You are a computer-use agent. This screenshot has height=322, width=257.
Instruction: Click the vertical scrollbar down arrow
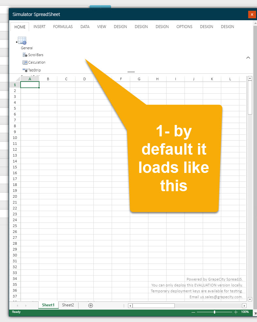pyautogui.click(x=250, y=299)
